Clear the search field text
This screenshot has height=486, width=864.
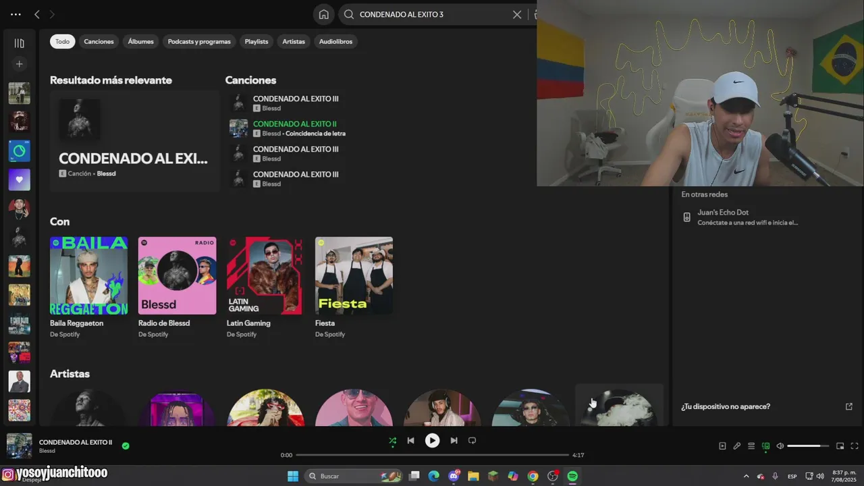pos(517,14)
